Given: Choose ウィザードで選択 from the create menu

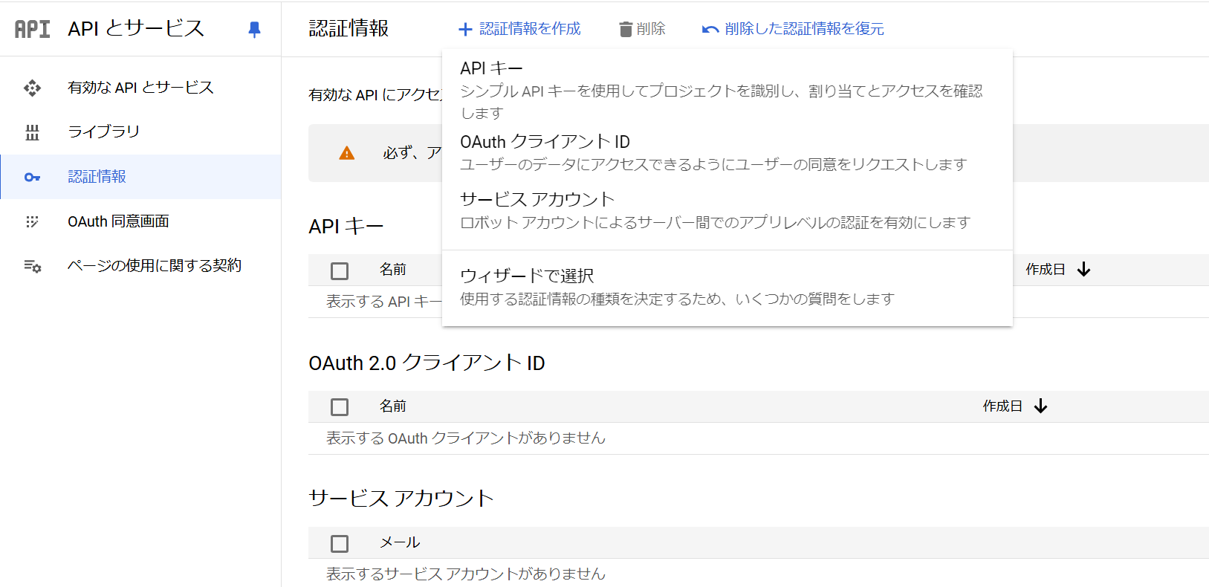Looking at the screenshot, I should pos(727,287).
